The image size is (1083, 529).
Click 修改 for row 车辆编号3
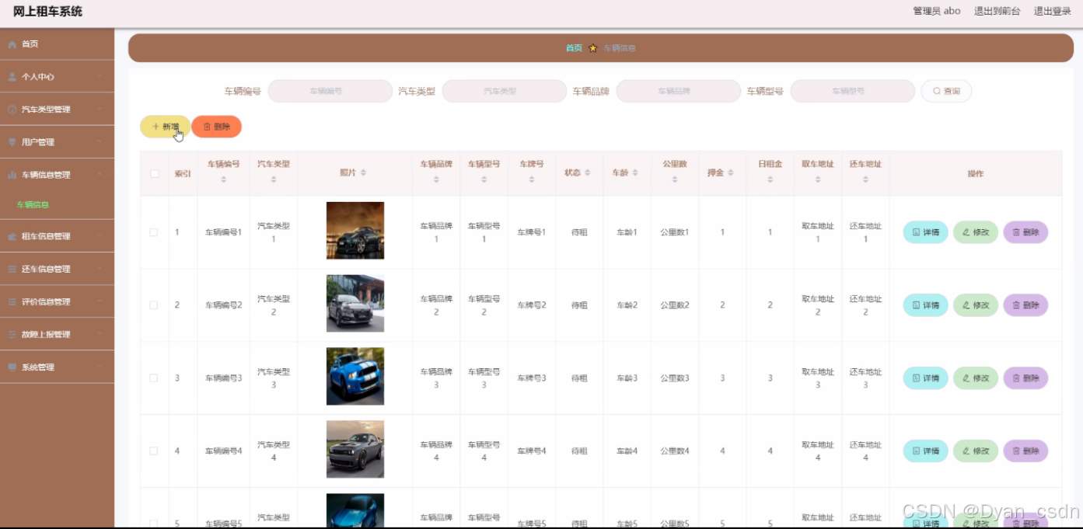click(976, 378)
